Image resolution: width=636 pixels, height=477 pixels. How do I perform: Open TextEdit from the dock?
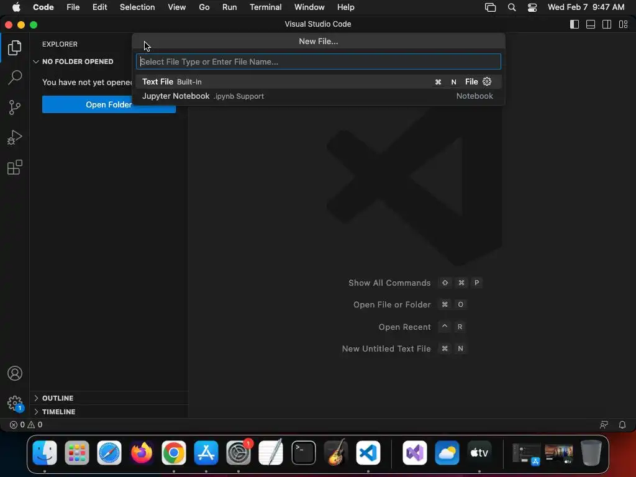click(x=271, y=453)
